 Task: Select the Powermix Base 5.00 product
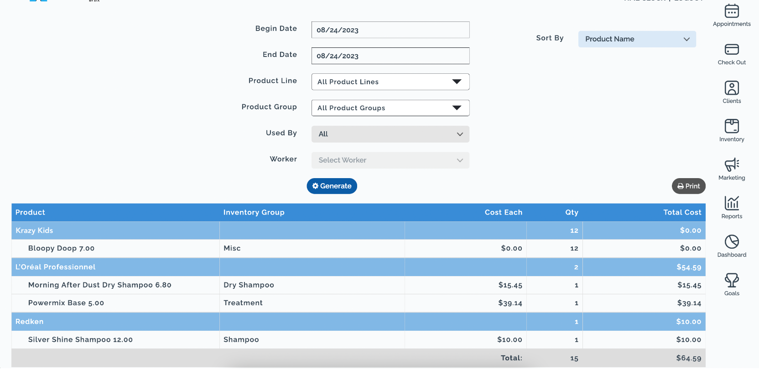point(66,303)
